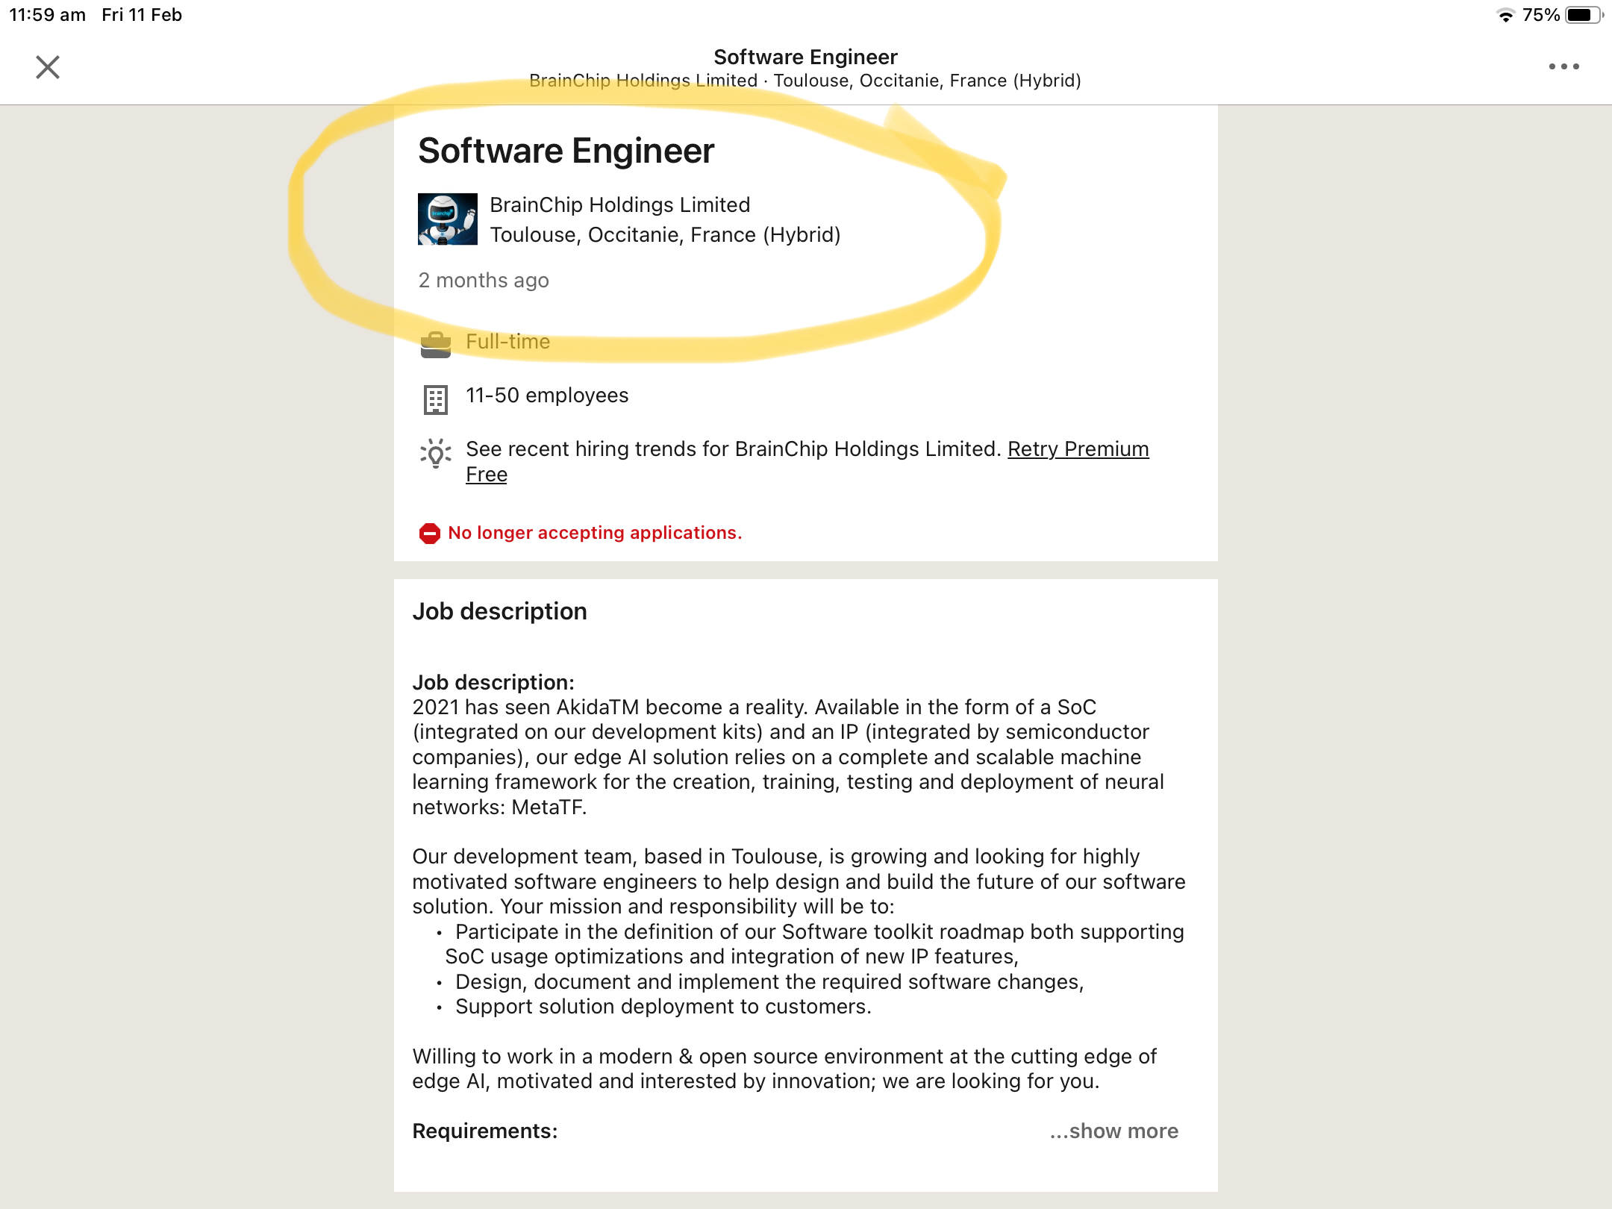
Task: Tap the Full-time employment type label
Action: click(508, 341)
